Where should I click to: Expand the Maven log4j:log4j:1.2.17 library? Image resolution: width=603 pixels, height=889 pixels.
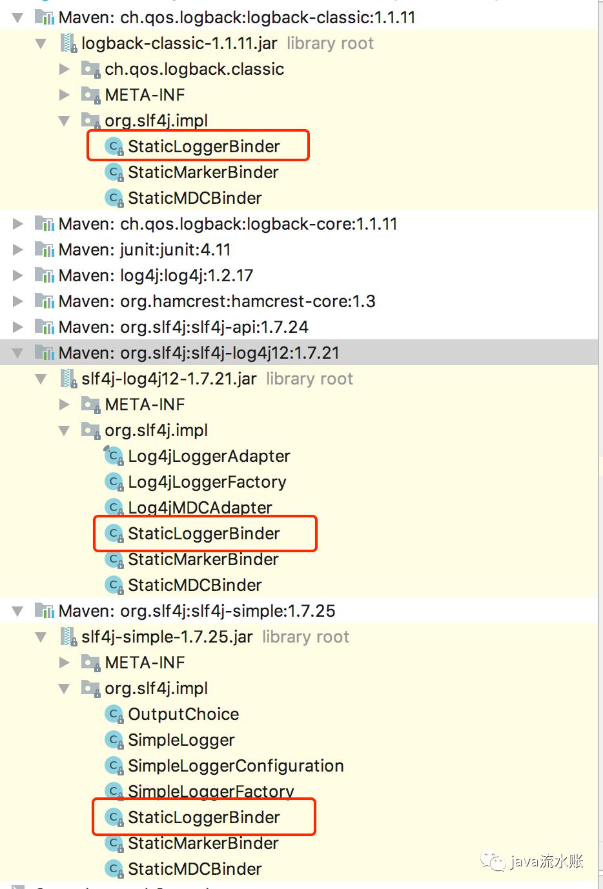point(18,275)
